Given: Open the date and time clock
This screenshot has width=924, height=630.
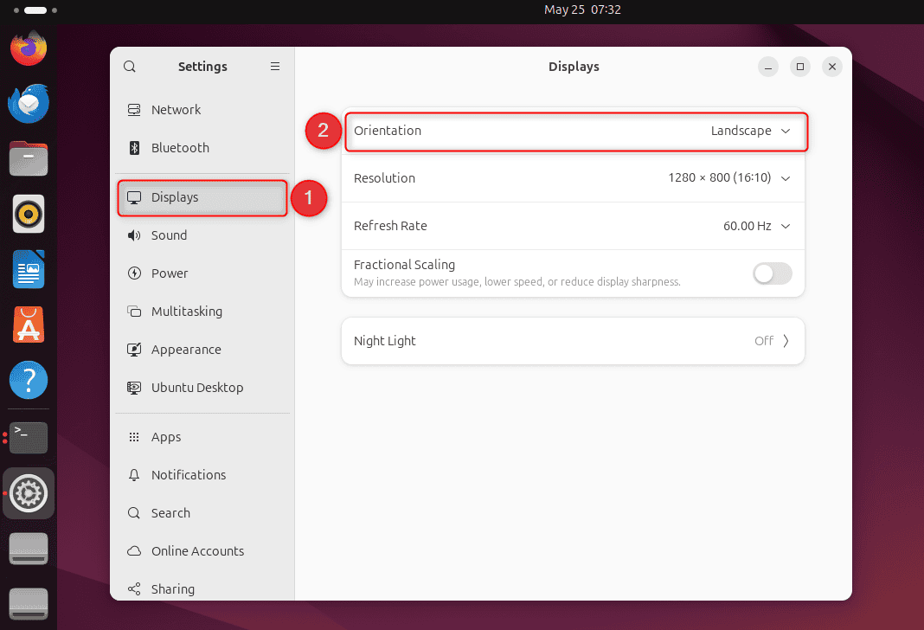Looking at the screenshot, I should coord(582,10).
